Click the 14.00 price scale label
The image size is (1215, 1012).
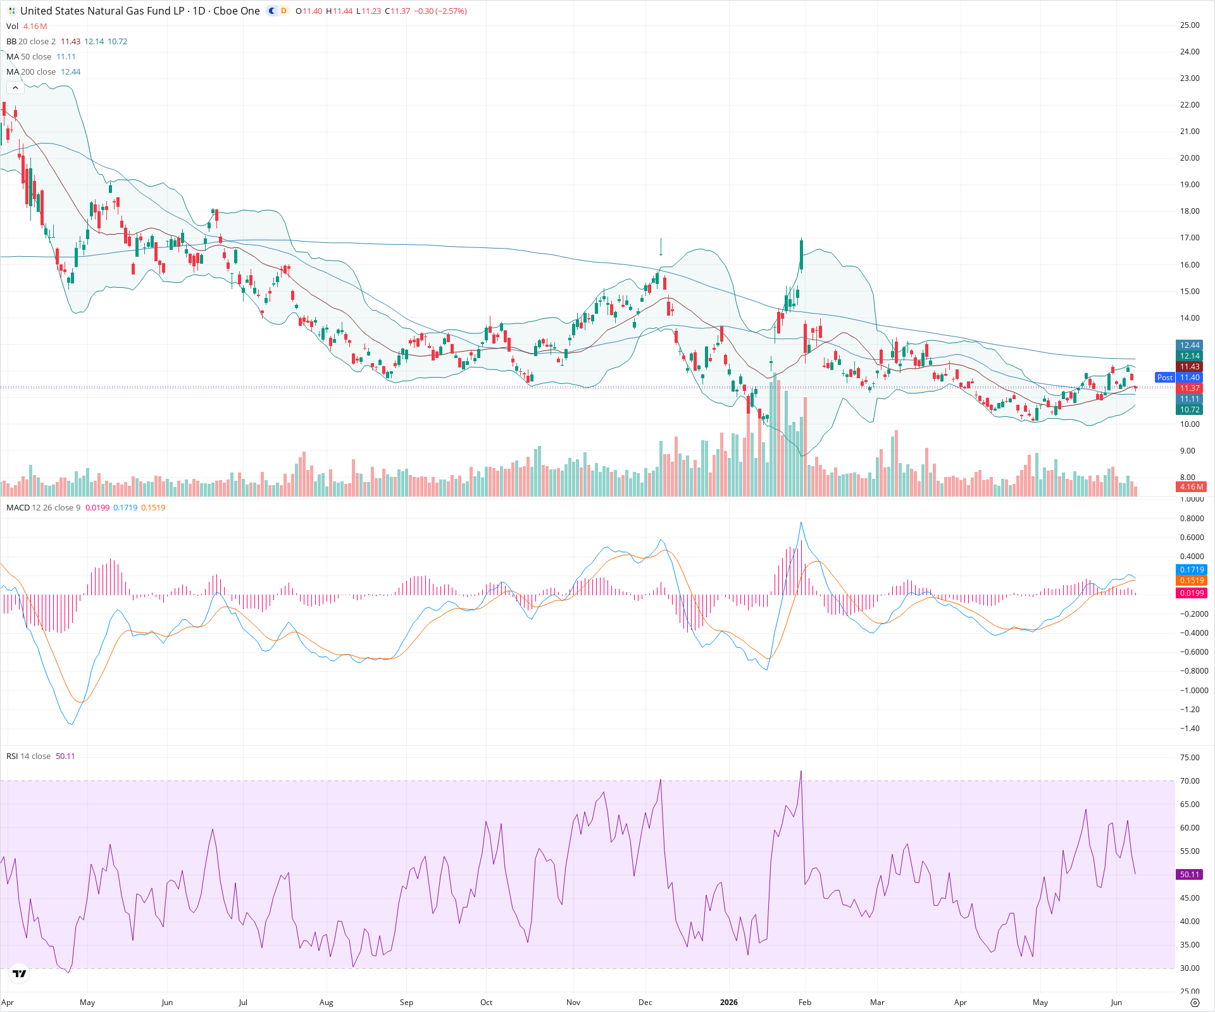1190,318
